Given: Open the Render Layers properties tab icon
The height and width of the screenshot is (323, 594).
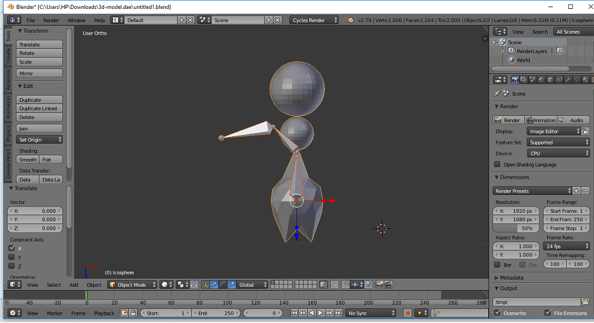Looking at the screenshot, I should (523, 80).
